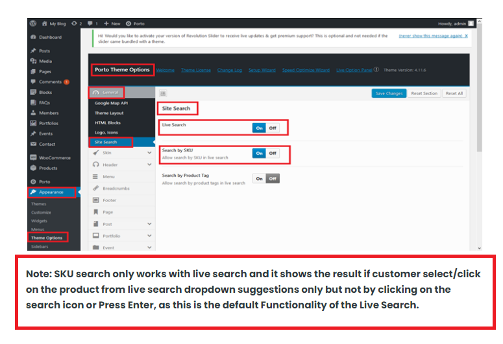Click the Products box icon
Viewport: 503px width, 344px height.
click(33, 168)
